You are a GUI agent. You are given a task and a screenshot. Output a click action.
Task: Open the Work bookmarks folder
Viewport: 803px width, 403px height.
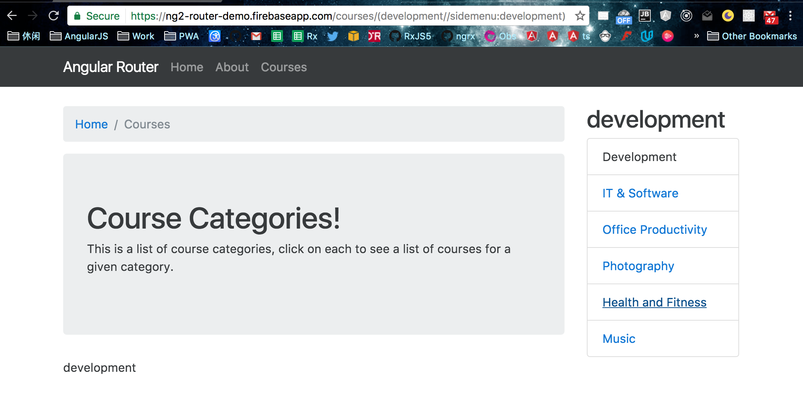pyautogui.click(x=136, y=36)
